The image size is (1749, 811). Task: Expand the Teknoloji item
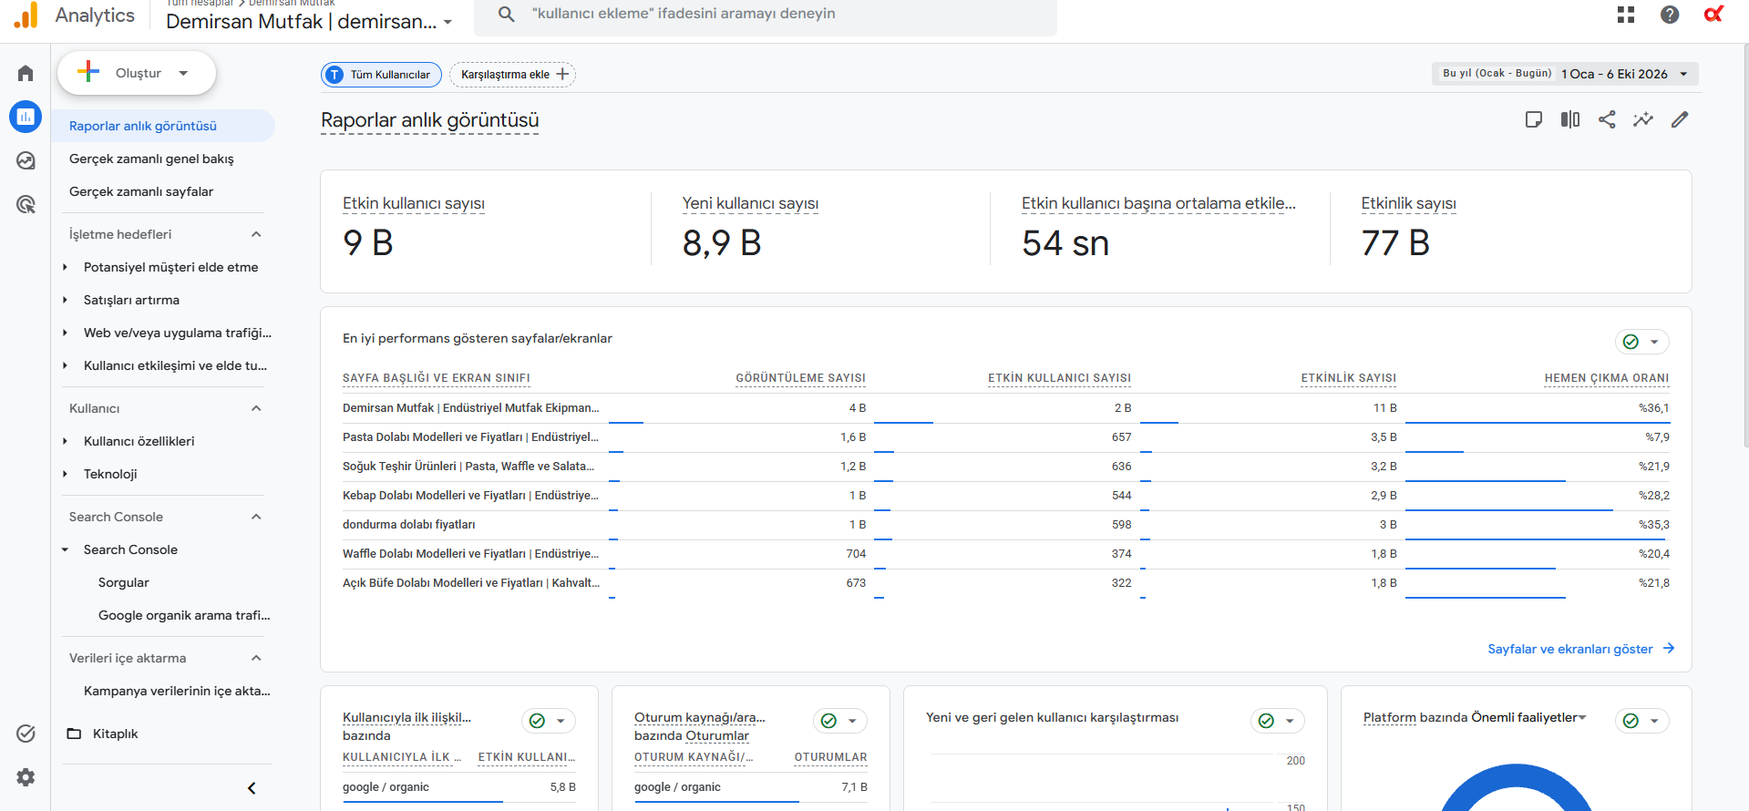click(66, 474)
